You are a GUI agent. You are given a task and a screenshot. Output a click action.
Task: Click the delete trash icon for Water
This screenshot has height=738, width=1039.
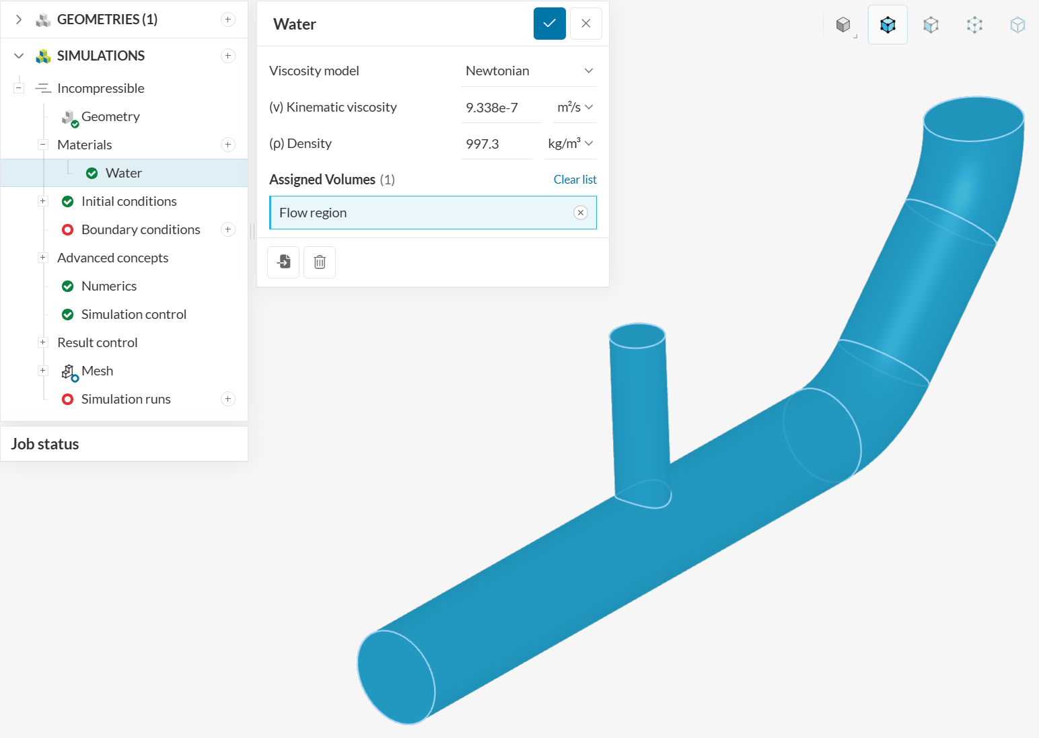[x=320, y=262]
